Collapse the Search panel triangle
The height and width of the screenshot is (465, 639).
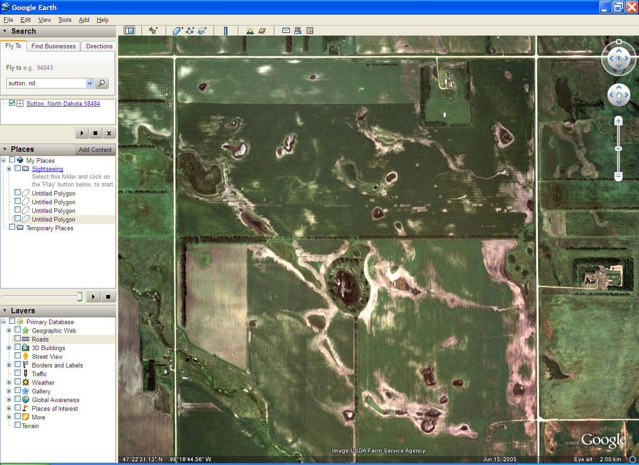(5, 31)
